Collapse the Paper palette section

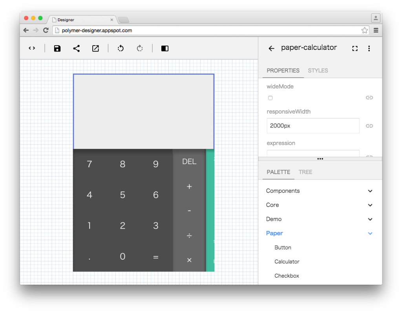click(370, 233)
